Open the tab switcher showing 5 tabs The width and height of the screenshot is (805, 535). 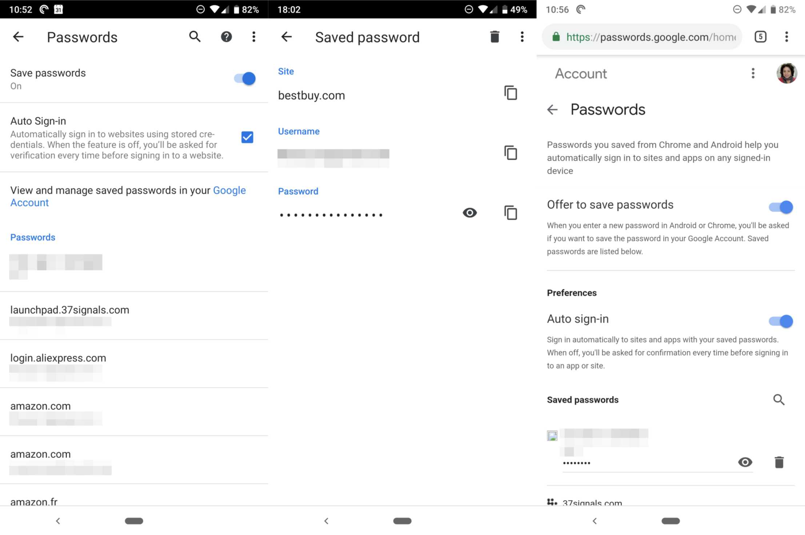click(x=760, y=37)
